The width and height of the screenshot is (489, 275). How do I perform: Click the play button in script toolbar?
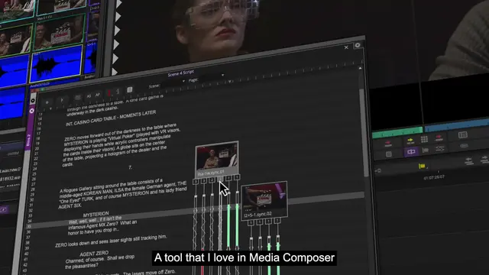pyautogui.click(x=62, y=100)
